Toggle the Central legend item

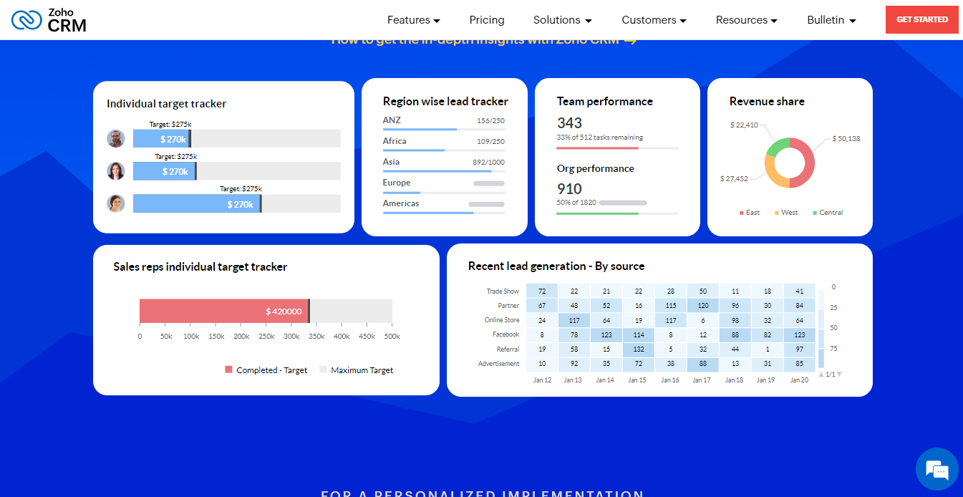coord(828,213)
